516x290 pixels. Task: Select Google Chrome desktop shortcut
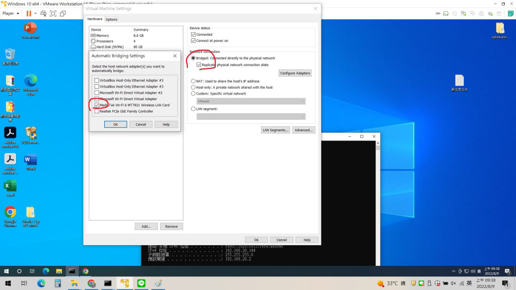pyautogui.click(x=10, y=216)
